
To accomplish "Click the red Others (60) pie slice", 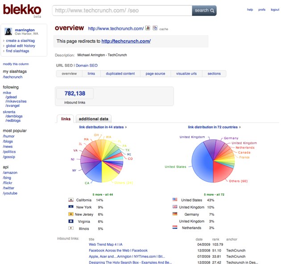I will coord(222,172).
